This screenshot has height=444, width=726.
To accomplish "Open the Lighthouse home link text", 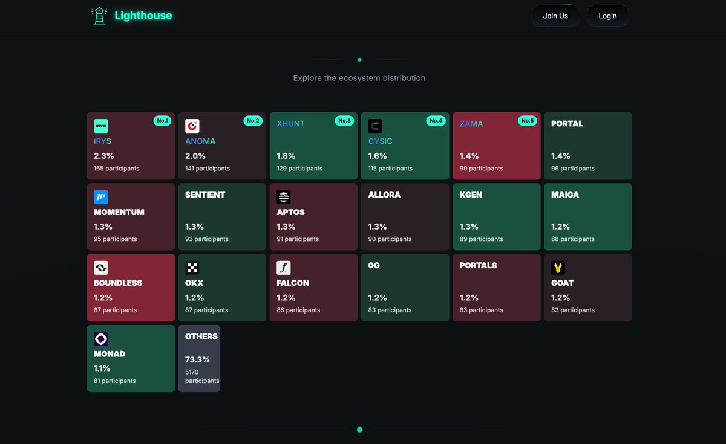I will (143, 16).
